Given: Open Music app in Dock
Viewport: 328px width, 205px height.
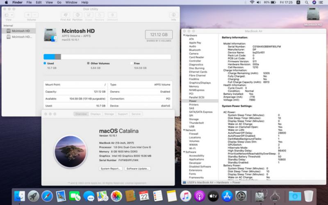Looking at the screenshot, I should (186, 196).
